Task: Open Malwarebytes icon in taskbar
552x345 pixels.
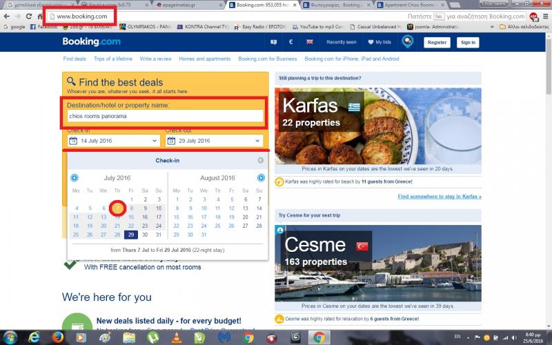Action: [x=224, y=337]
